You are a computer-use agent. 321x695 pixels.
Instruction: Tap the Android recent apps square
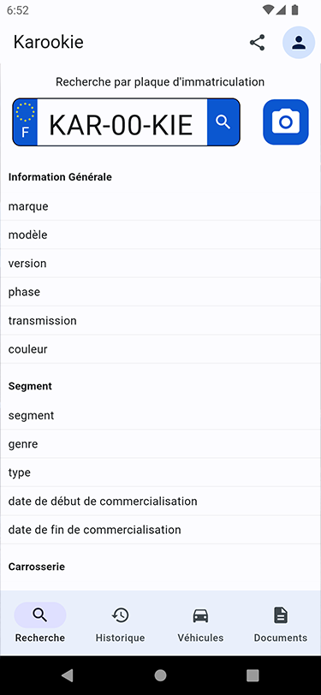point(253,675)
